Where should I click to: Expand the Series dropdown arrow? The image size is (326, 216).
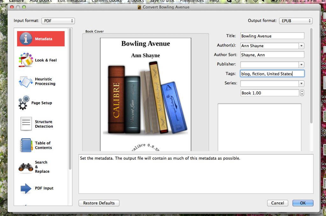point(301,83)
